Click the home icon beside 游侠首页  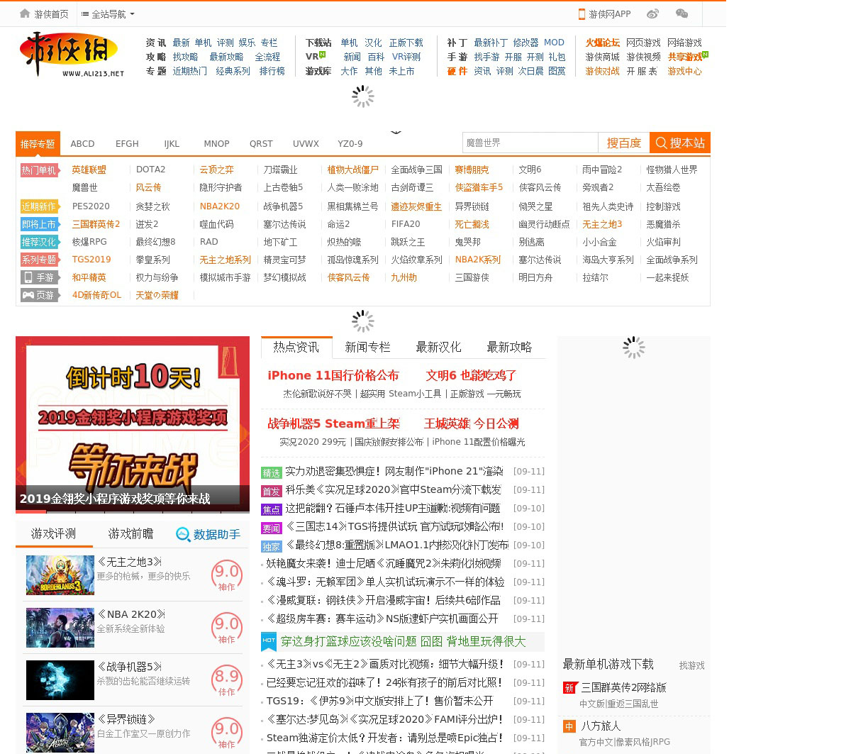point(26,13)
